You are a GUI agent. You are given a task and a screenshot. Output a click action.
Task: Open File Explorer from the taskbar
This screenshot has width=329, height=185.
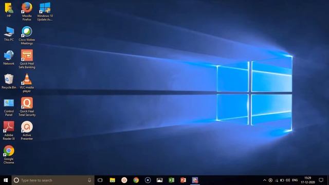(x=113, y=180)
